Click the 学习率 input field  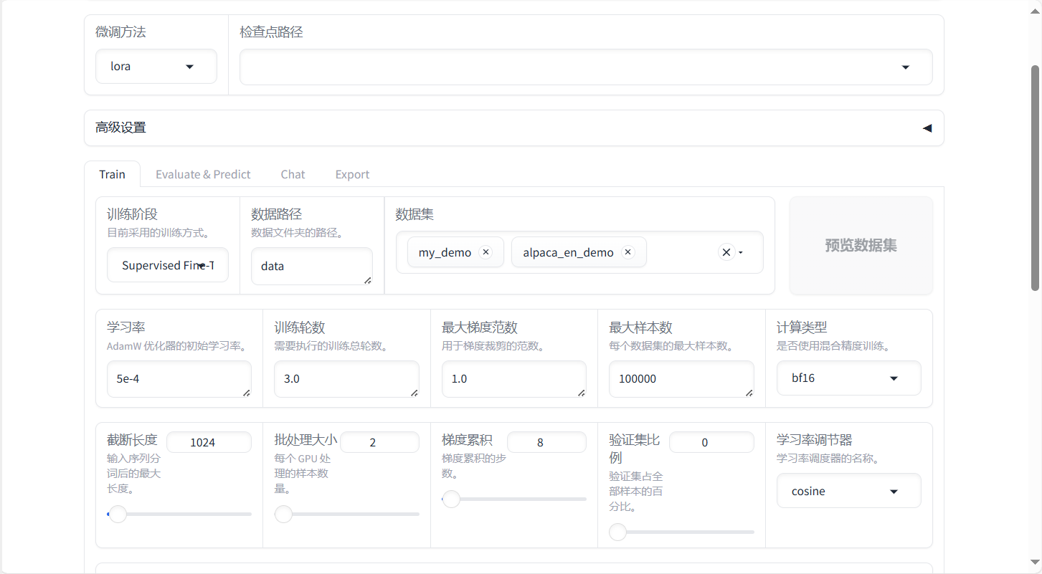[x=179, y=379]
